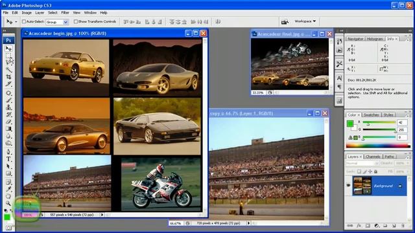The image size is (415, 233).
Task: Switch to the Styles tab
Action: [388, 115]
